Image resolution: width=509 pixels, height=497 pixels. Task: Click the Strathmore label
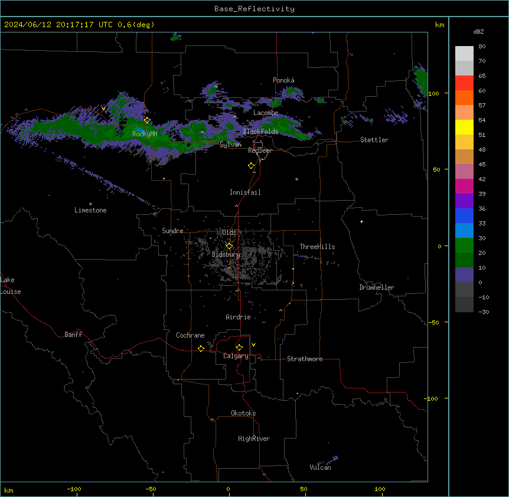point(305,359)
